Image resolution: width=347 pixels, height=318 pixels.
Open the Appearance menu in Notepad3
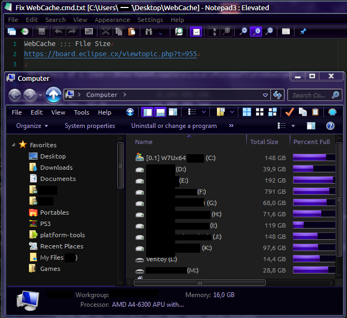click(x=112, y=20)
